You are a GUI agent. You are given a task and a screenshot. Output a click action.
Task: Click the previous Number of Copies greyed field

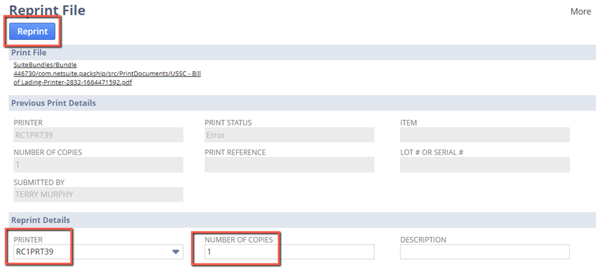(98, 165)
